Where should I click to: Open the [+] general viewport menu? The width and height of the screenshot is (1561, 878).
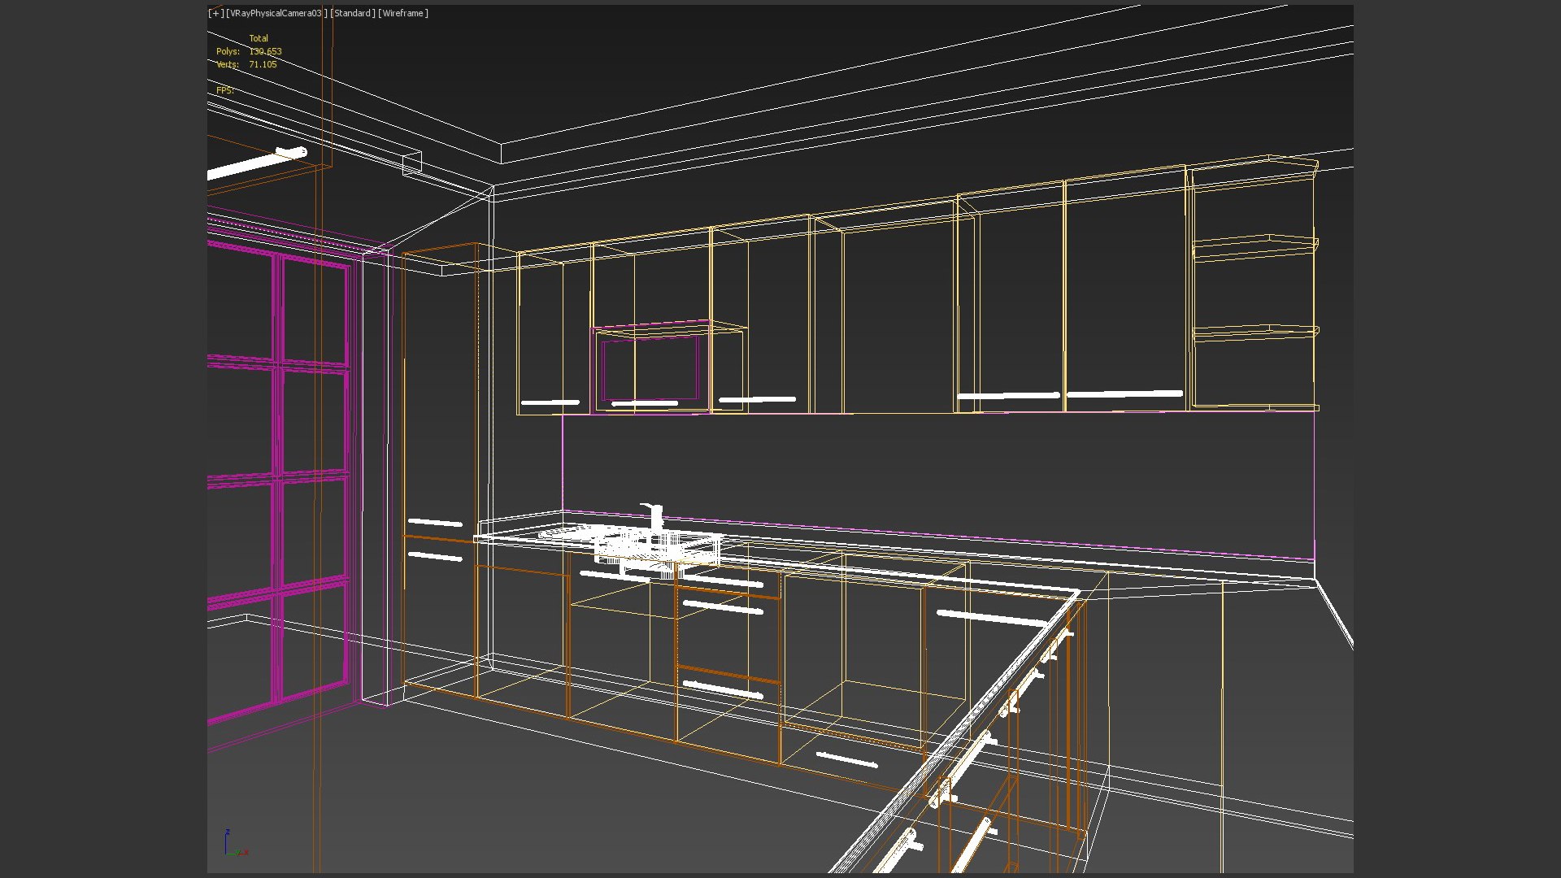coord(216,13)
